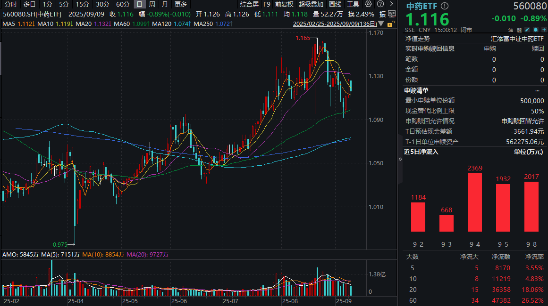Open the 工具 tools menu
Viewport: 548px width, 306px height.
click(353, 4)
